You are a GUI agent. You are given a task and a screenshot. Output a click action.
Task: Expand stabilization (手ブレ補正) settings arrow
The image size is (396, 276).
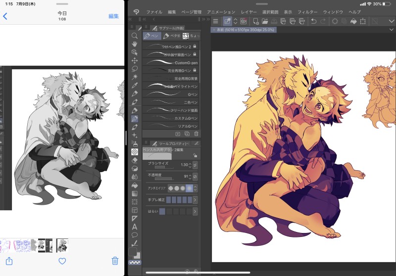point(195,200)
